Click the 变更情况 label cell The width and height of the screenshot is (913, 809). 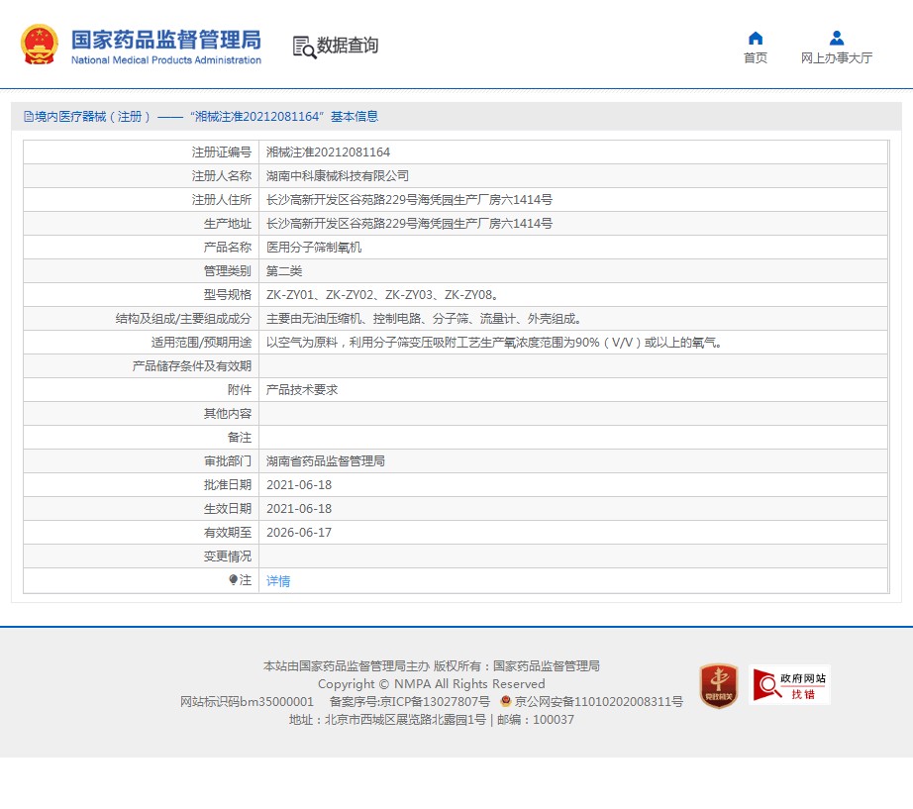(141, 556)
